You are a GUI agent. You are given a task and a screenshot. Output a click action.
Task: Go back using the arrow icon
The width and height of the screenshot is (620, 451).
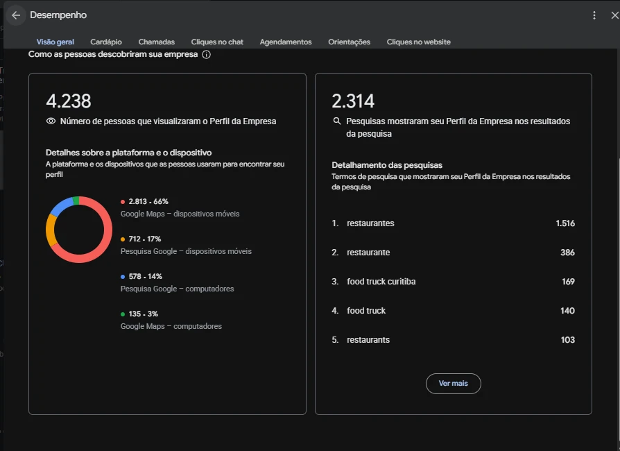pos(16,15)
